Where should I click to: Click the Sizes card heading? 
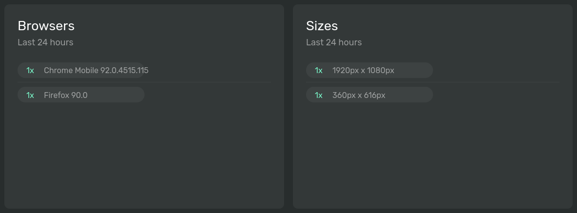tap(322, 26)
